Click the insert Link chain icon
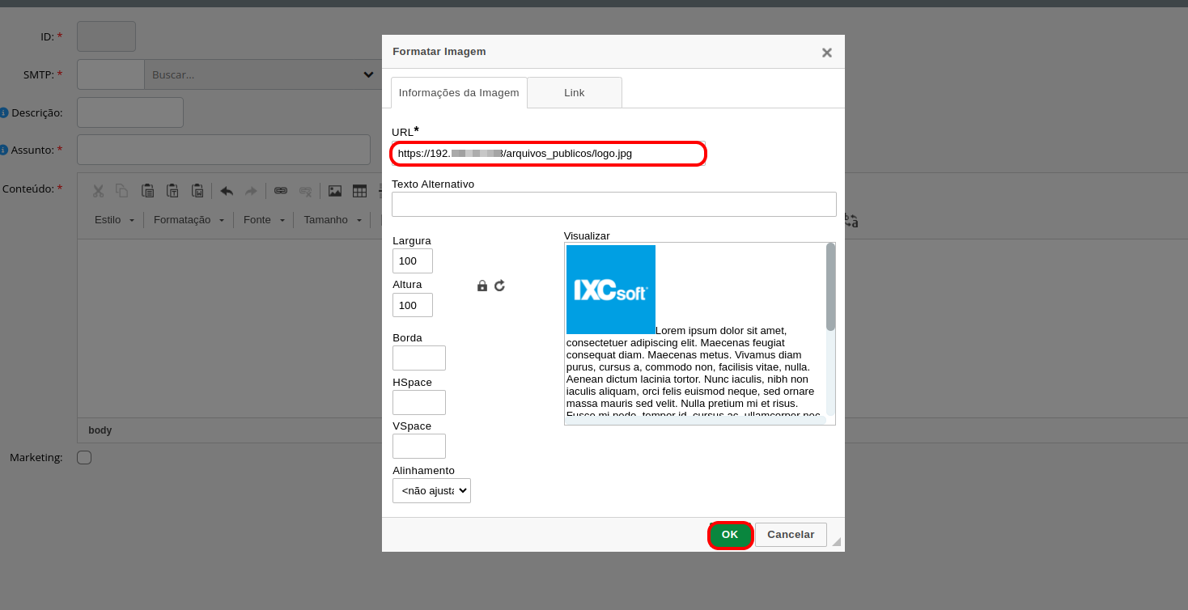Screen dimensions: 1188x610 point(281,191)
